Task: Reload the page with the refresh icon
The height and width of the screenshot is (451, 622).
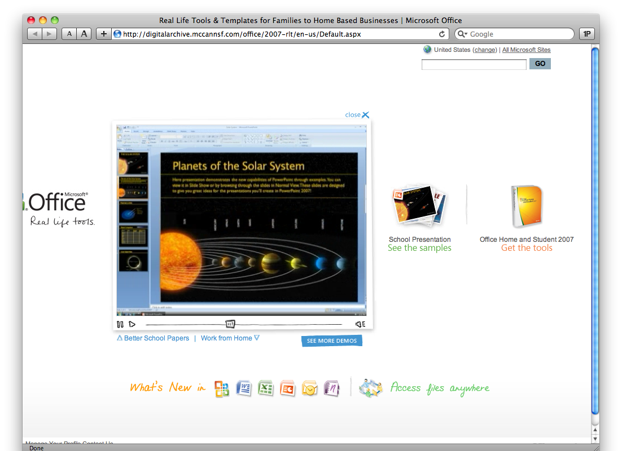Action: click(x=442, y=34)
